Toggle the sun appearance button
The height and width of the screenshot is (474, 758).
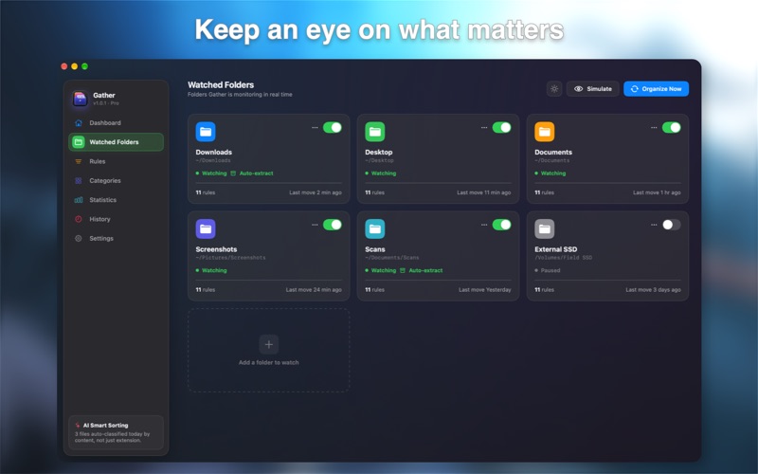554,89
